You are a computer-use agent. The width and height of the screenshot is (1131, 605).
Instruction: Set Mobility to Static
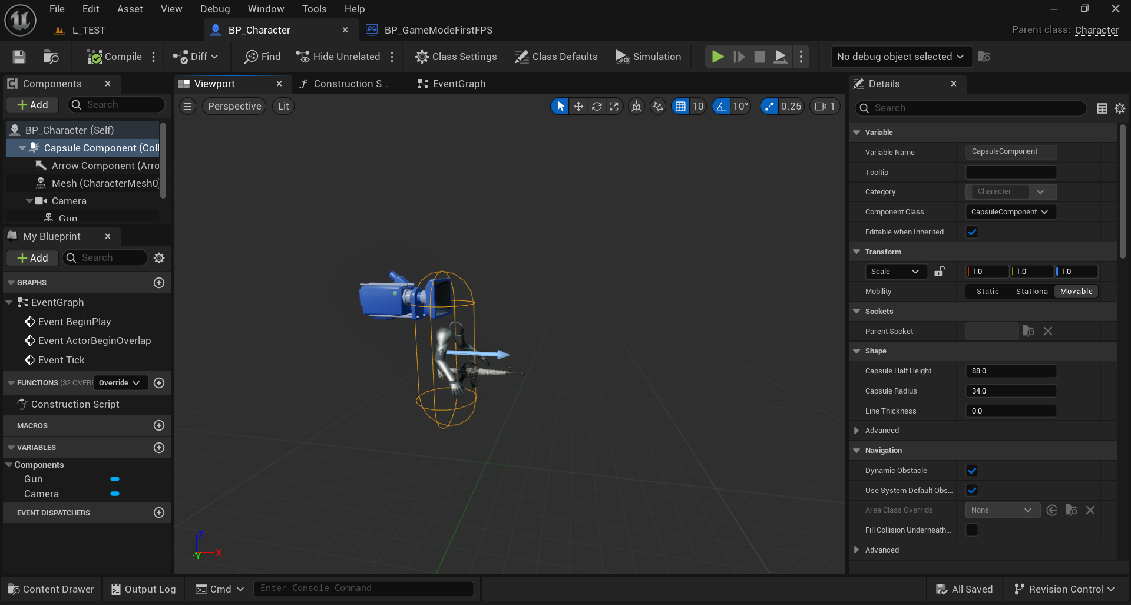click(987, 291)
